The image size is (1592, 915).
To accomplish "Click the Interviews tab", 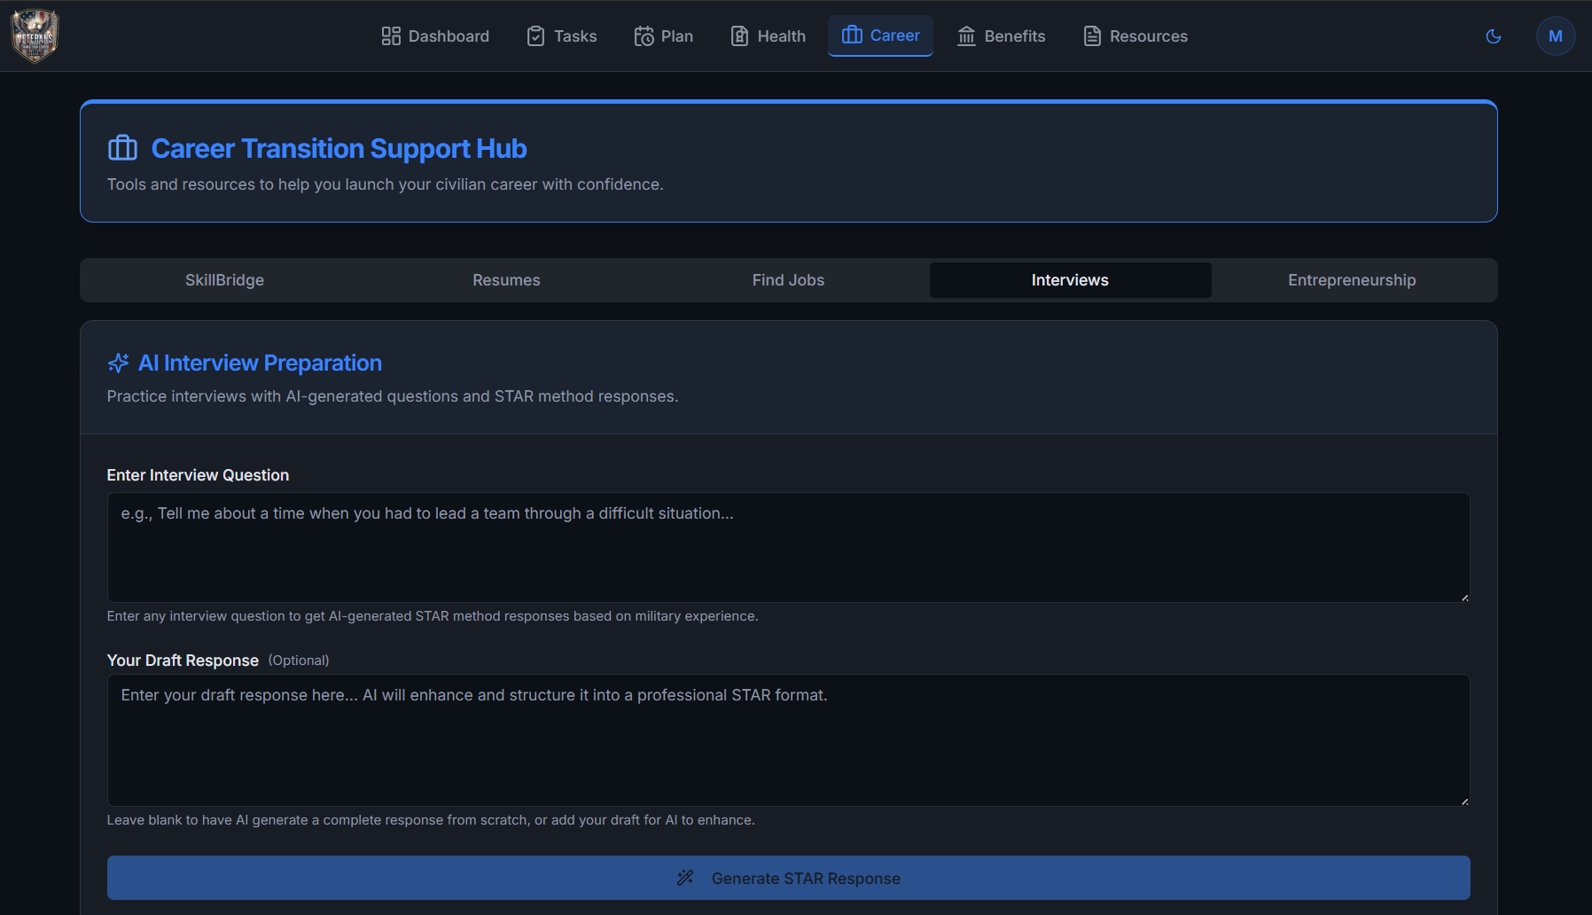I will pos(1070,279).
